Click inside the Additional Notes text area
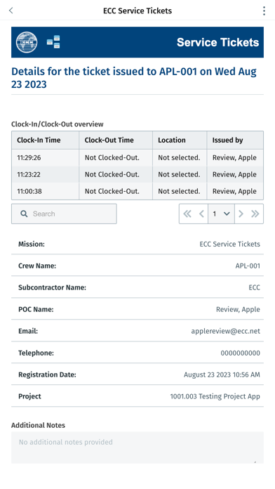 point(137,448)
